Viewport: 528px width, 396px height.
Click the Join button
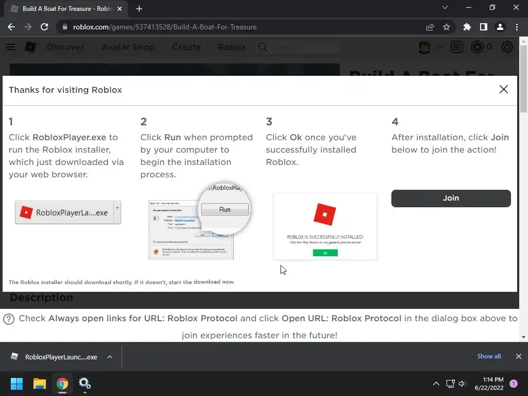tap(451, 198)
